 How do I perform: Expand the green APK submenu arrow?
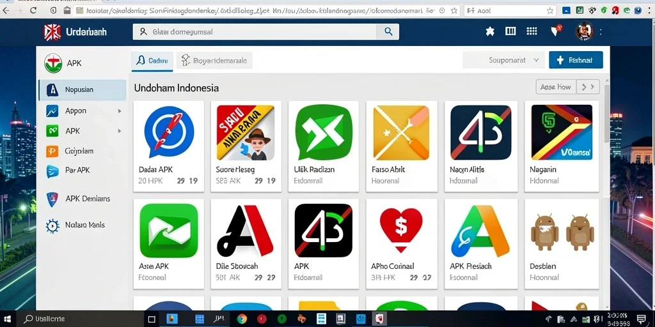(120, 131)
